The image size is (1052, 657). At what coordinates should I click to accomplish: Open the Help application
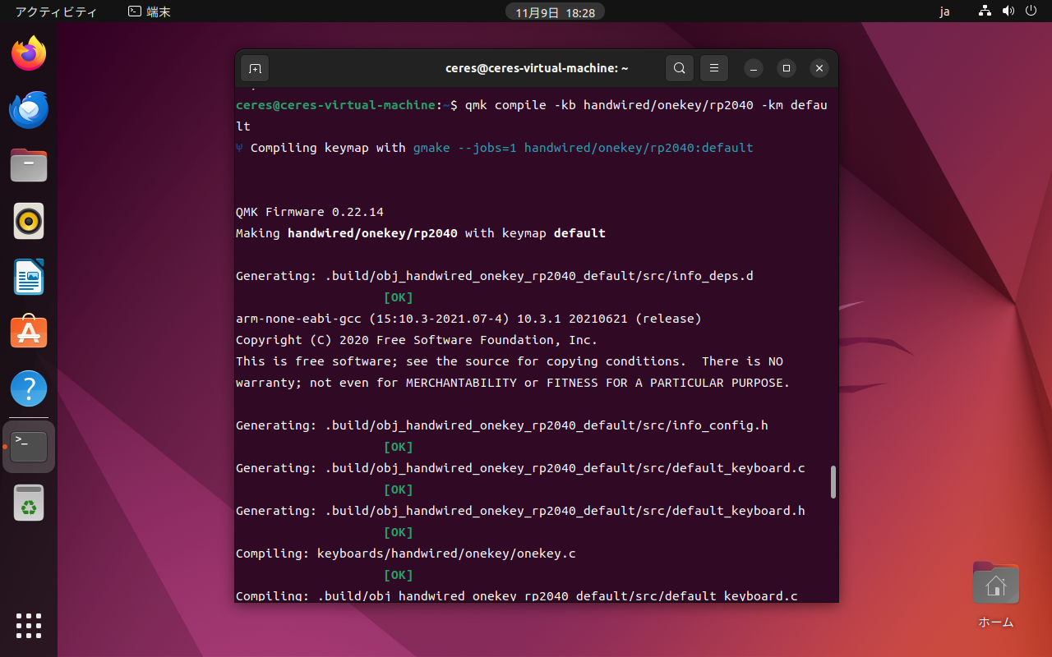point(29,388)
